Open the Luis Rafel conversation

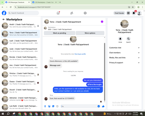(x=20, y=107)
